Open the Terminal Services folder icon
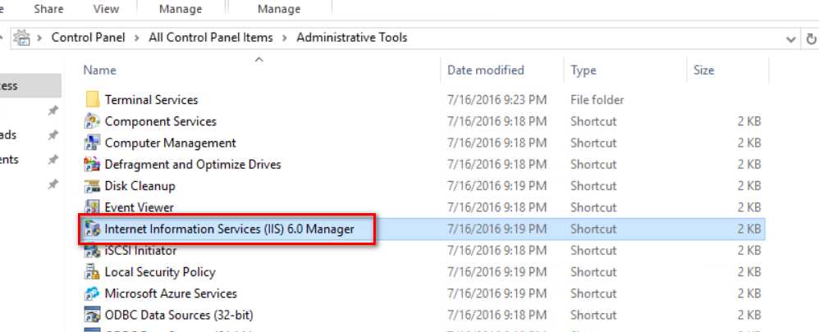 93,99
